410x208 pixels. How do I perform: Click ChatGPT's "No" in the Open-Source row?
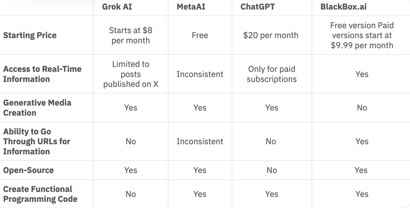pyautogui.click(x=272, y=170)
